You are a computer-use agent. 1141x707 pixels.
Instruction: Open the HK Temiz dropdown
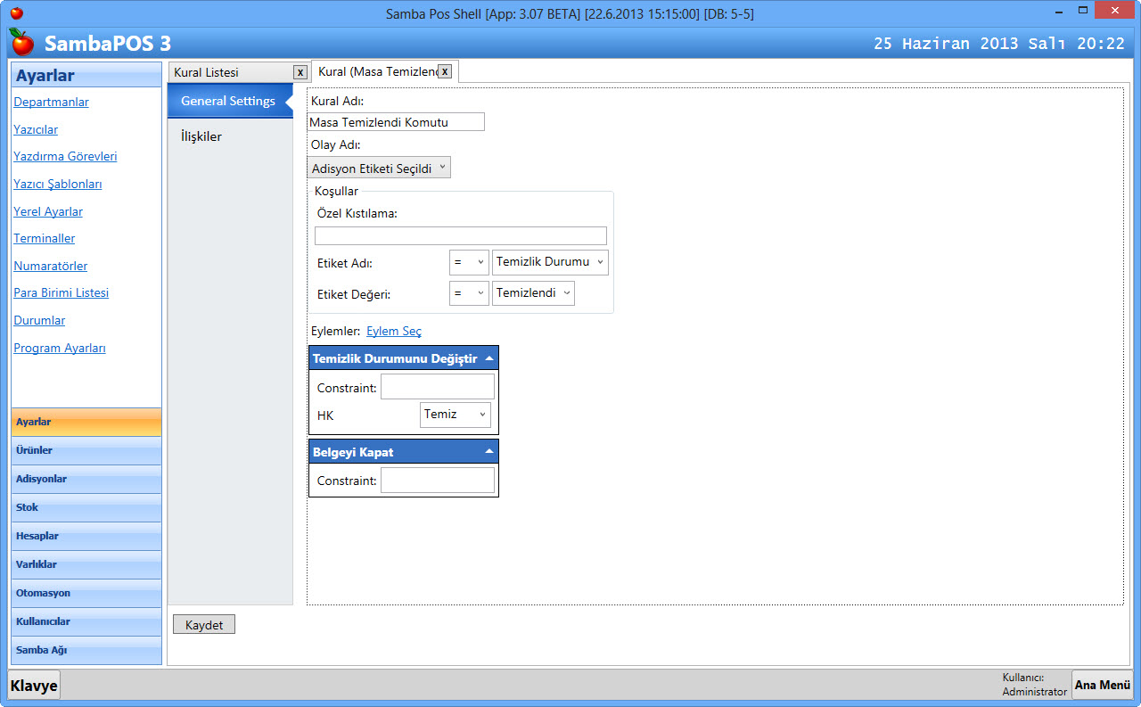456,415
